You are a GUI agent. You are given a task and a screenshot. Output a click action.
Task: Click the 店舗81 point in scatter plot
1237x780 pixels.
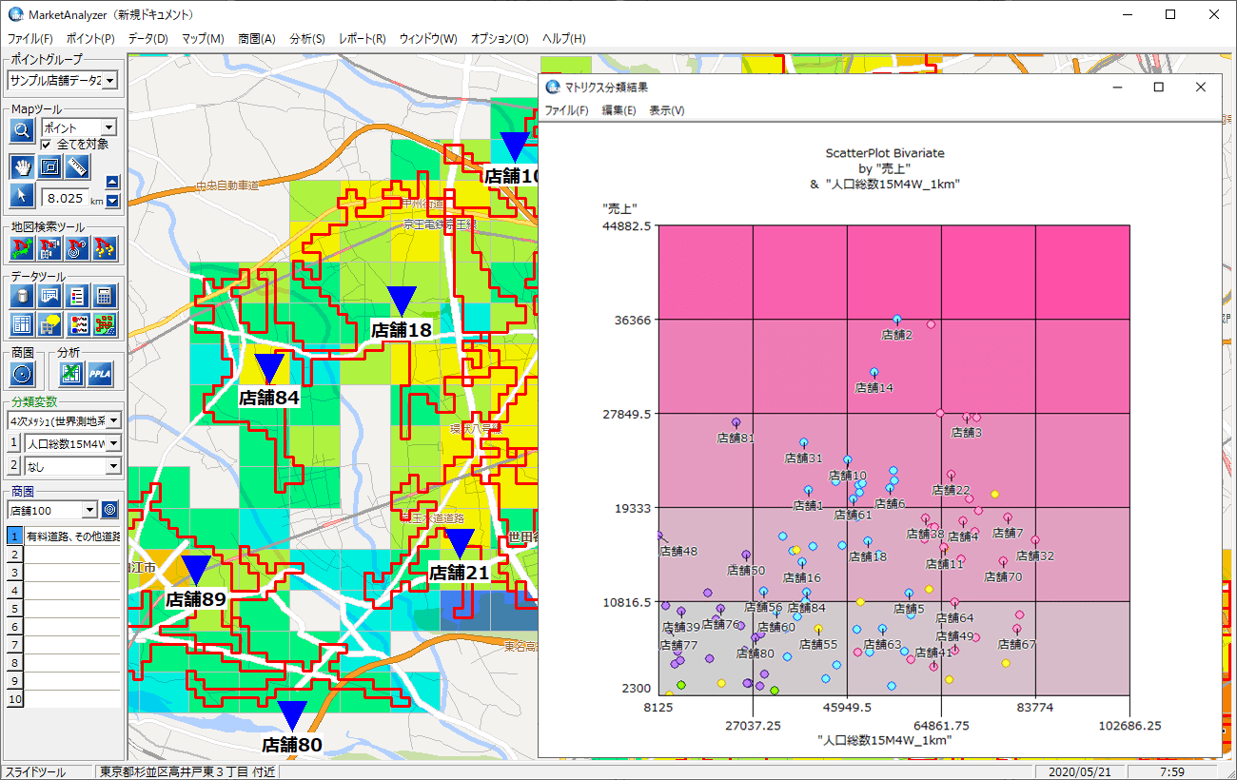coord(736,422)
